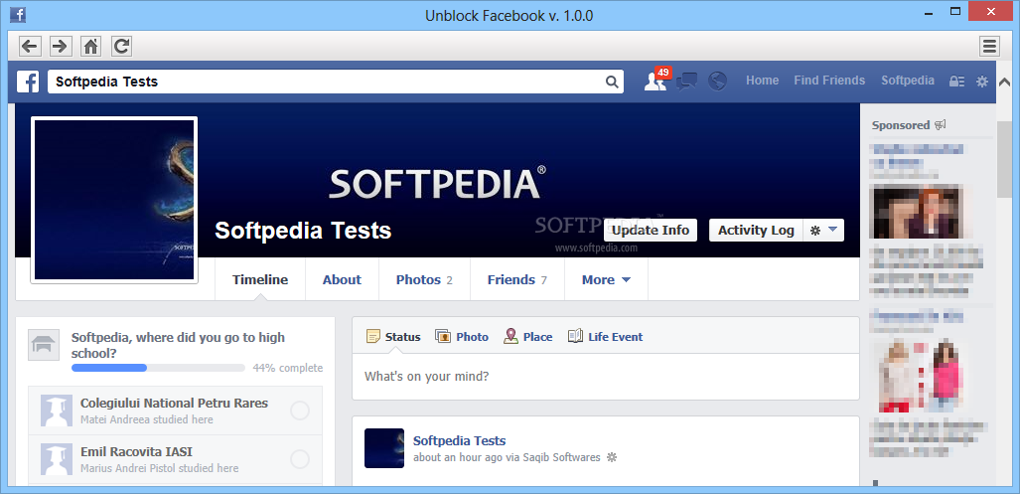Click the graduate icon beside Emil Racovita IASI

(57, 459)
